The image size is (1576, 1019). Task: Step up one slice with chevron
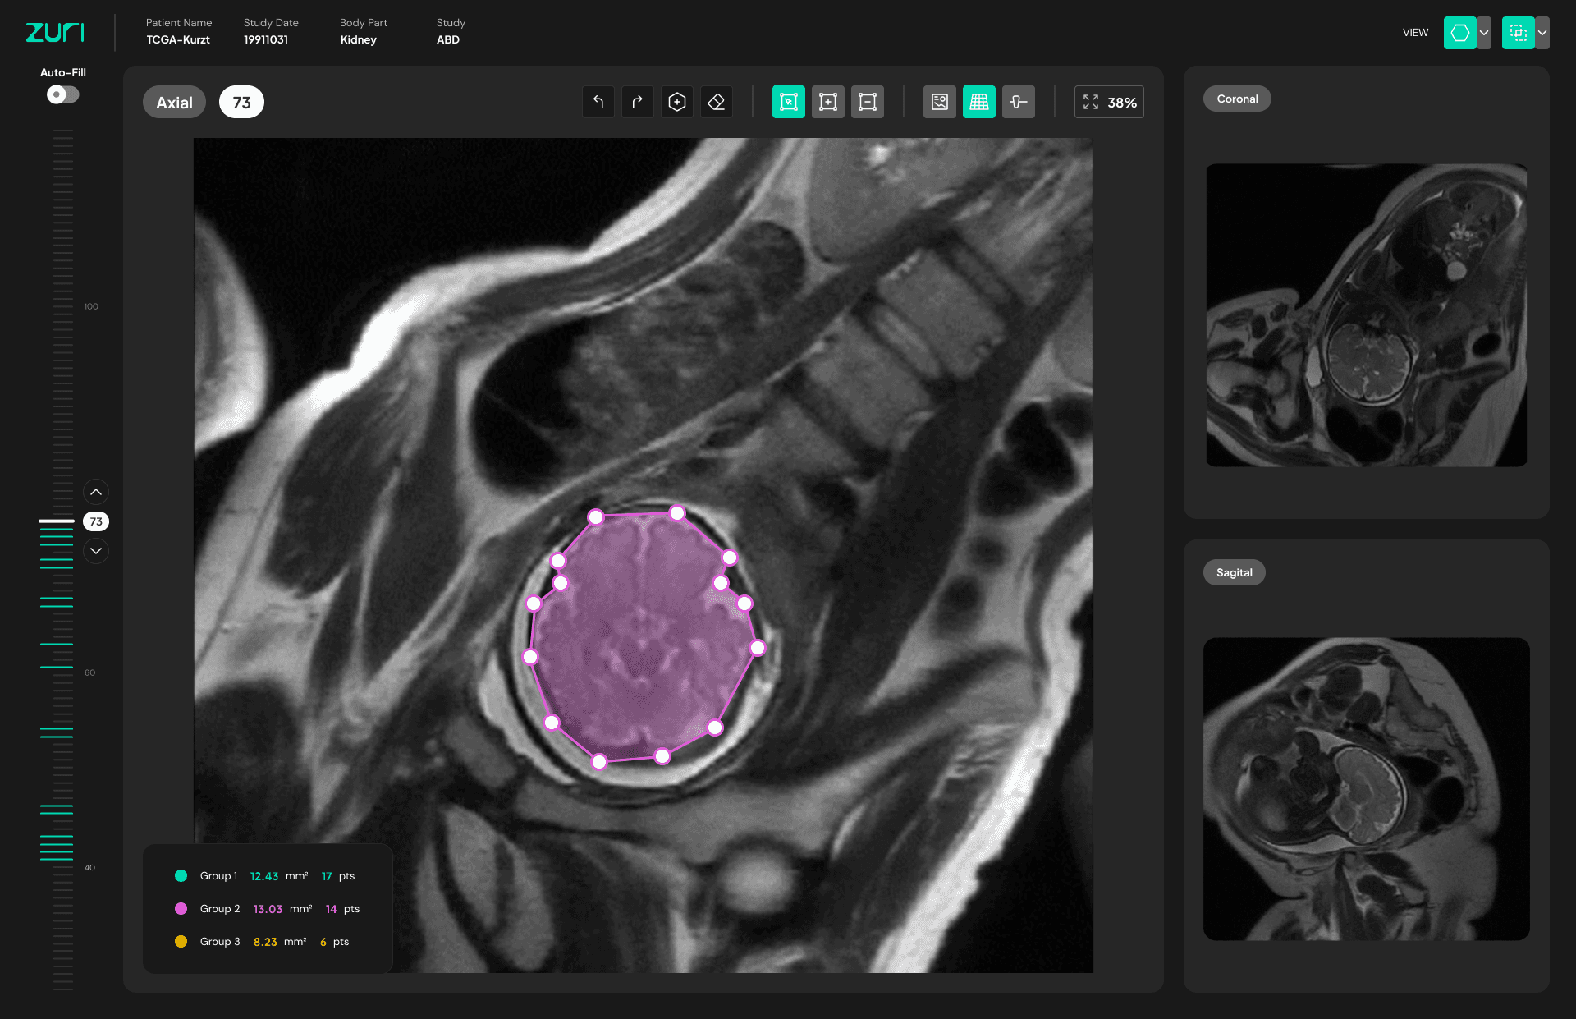coord(96,492)
